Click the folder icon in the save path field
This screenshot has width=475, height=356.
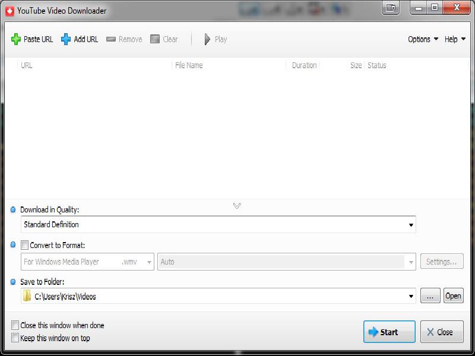27,295
